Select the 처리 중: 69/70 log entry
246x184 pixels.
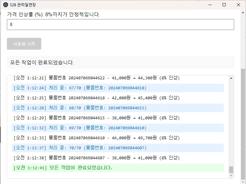click(118, 128)
